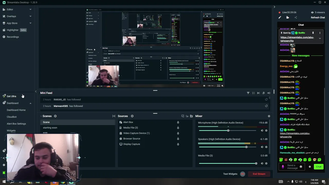Expand the App Store sidebar menu
Viewport: 329px width, 185px height.
click(30, 23)
